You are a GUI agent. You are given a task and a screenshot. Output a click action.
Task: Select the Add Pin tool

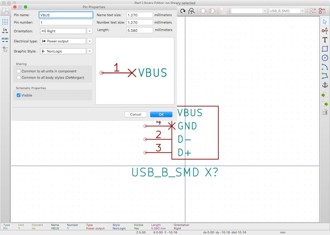325,31
